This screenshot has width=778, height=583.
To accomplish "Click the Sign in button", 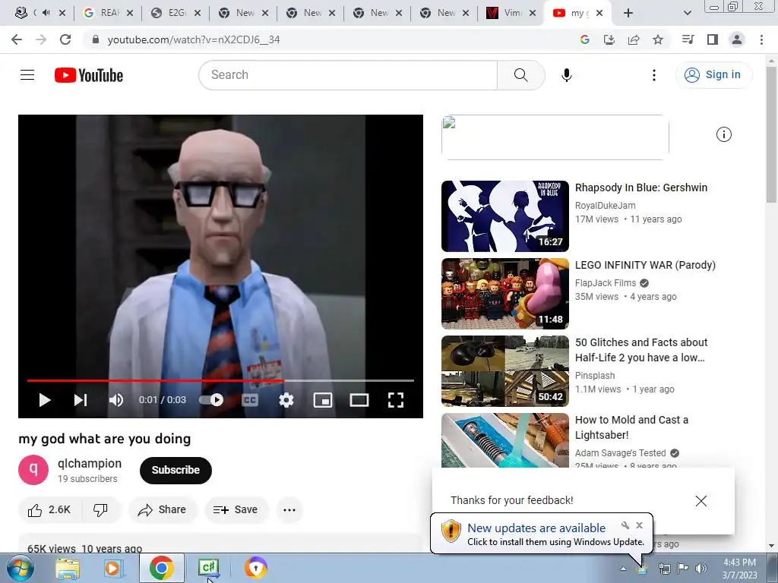I will (x=714, y=75).
